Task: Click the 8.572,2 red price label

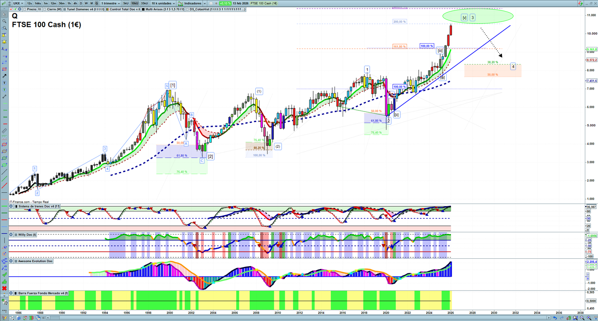Action: click(592, 60)
